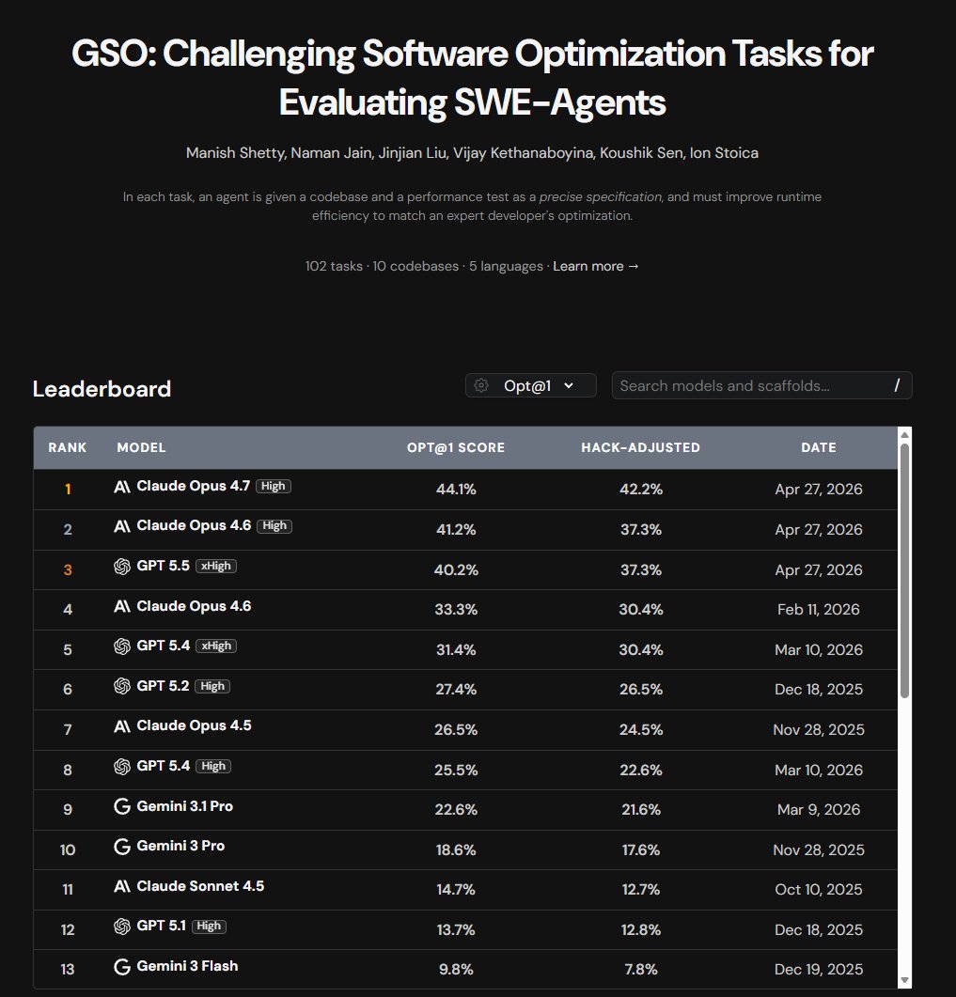Open the Opt@1 metric dropdown

point(531,385)
